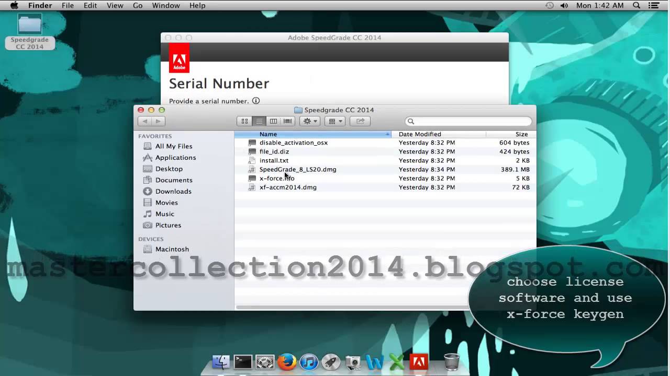
Task: Open the Go menu
Action: pyautogui.click(x=138, y=5)
